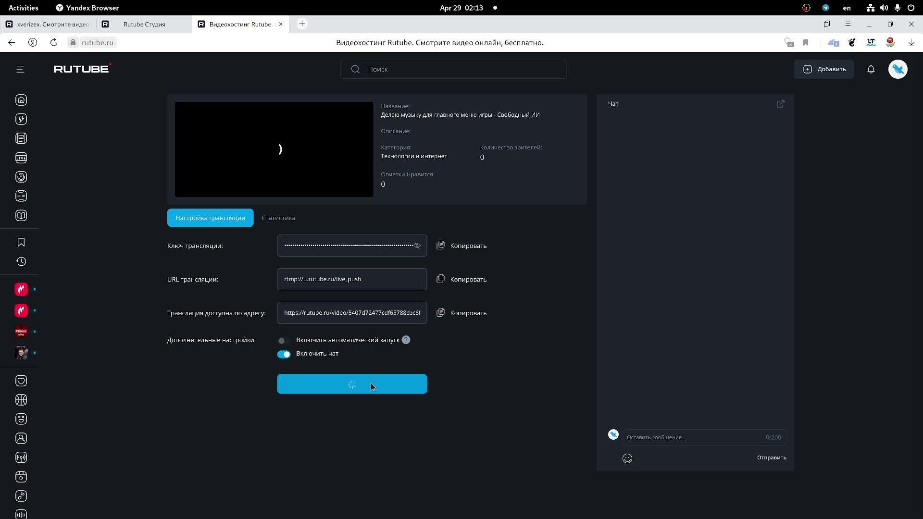Click Отправить to send chat message
The height and width of the screenshot is (519, 923).
pos(771,457)
